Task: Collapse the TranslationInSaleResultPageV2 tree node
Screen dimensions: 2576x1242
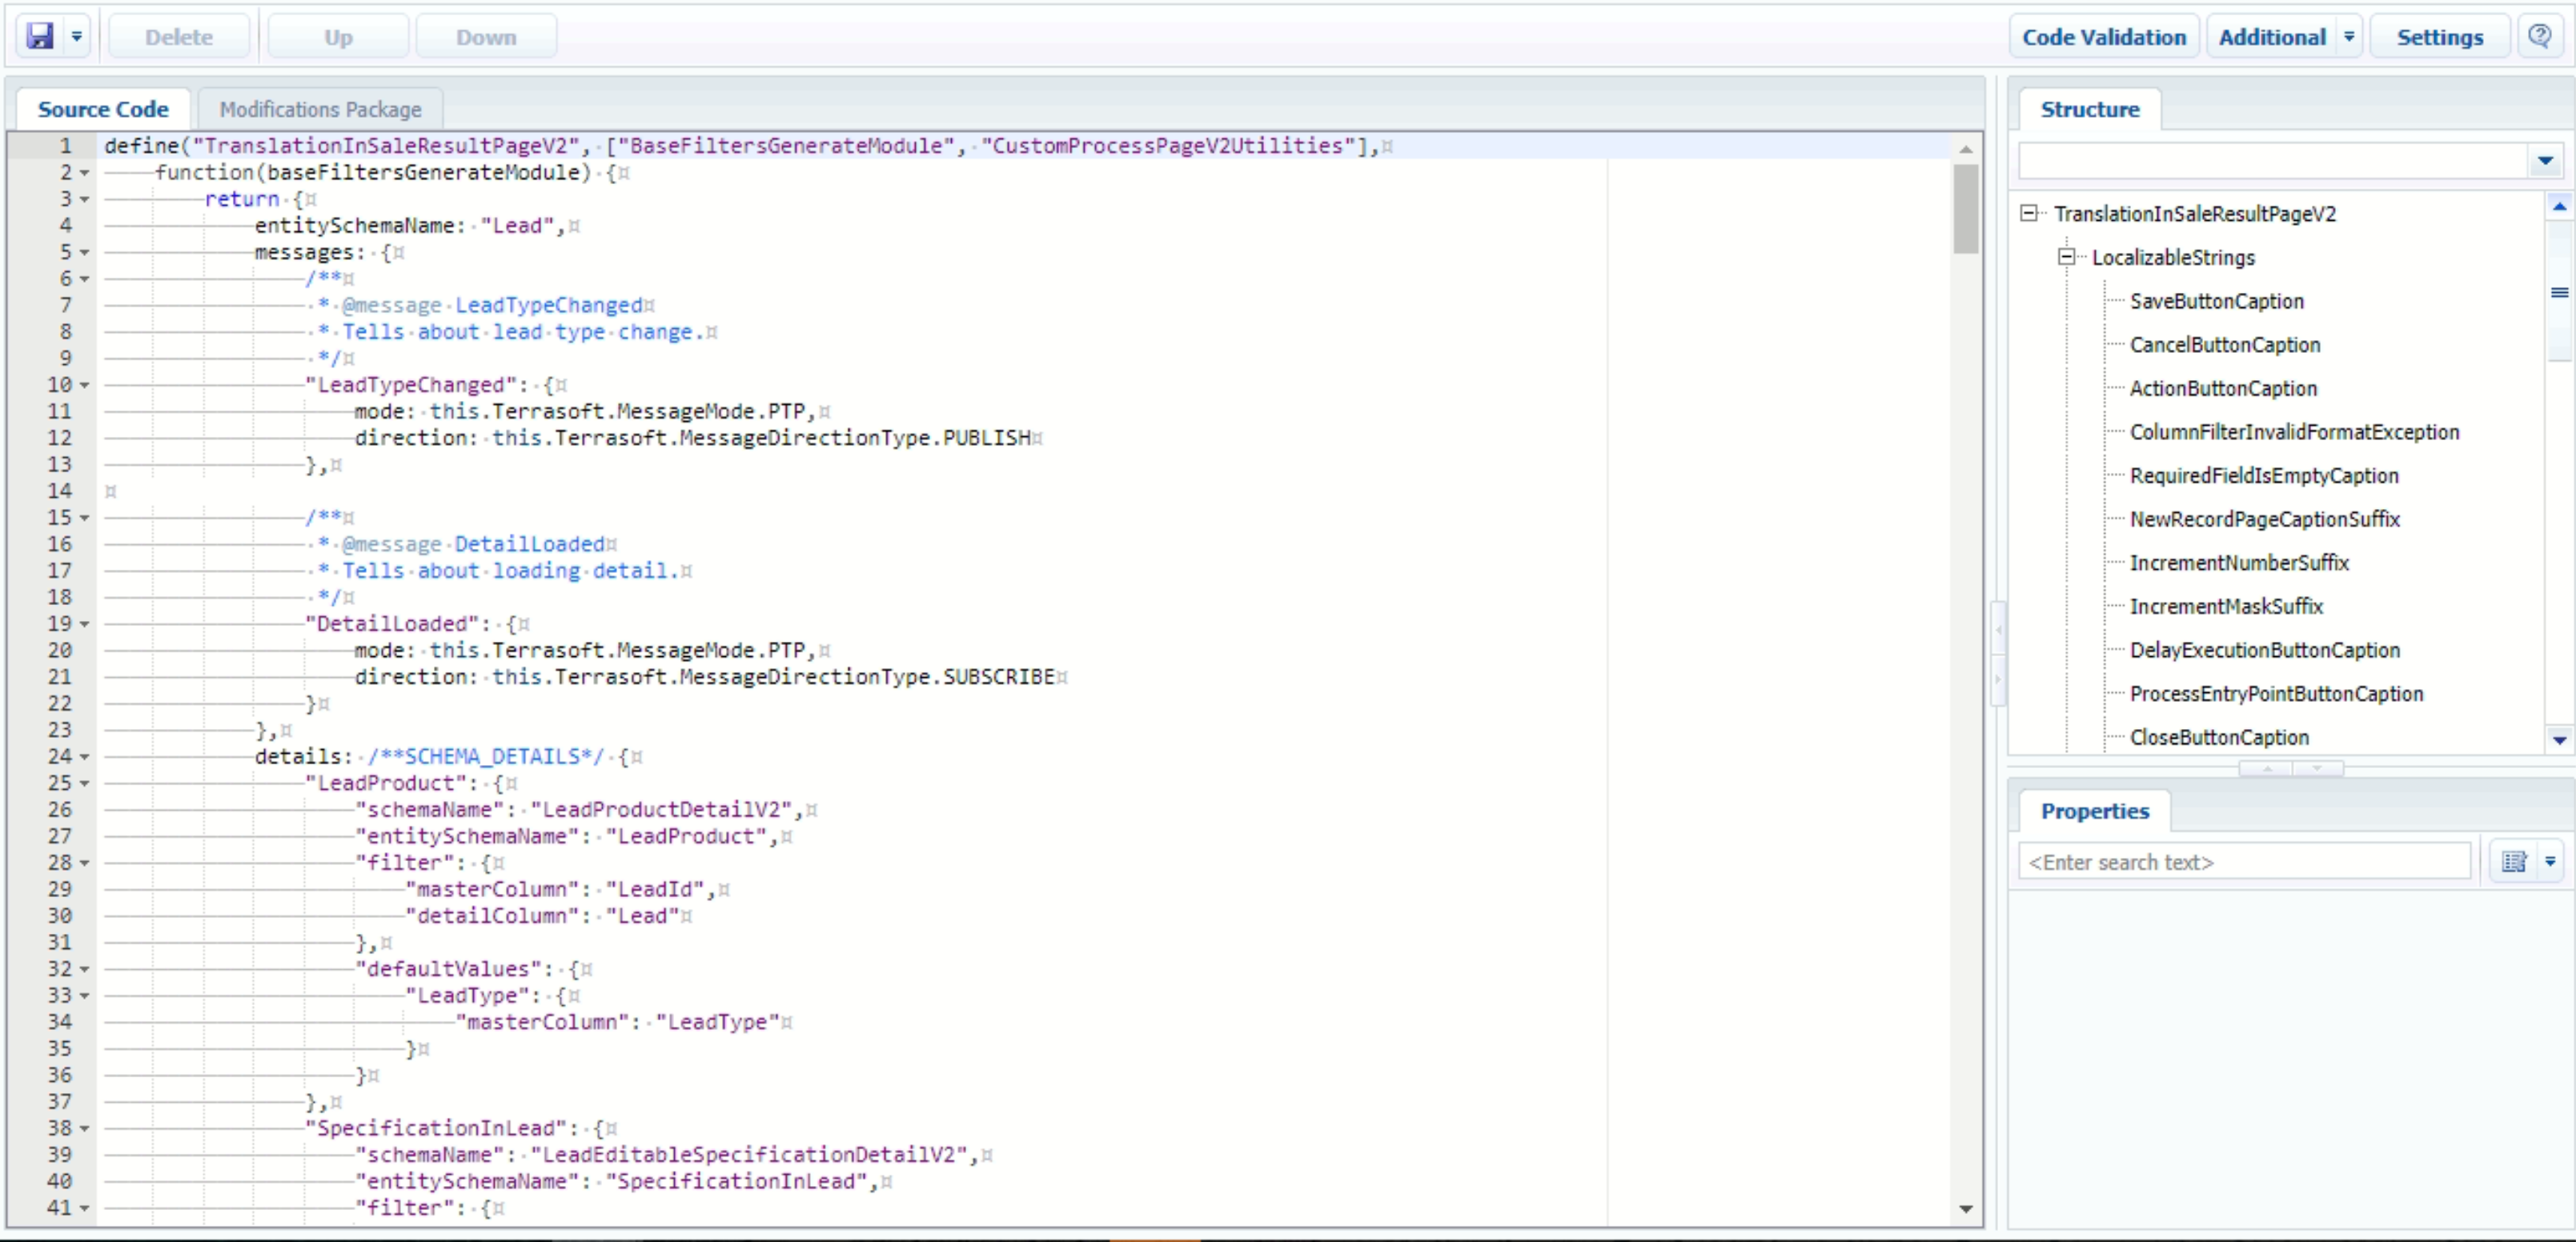Action: click(x=2029, y=213)
